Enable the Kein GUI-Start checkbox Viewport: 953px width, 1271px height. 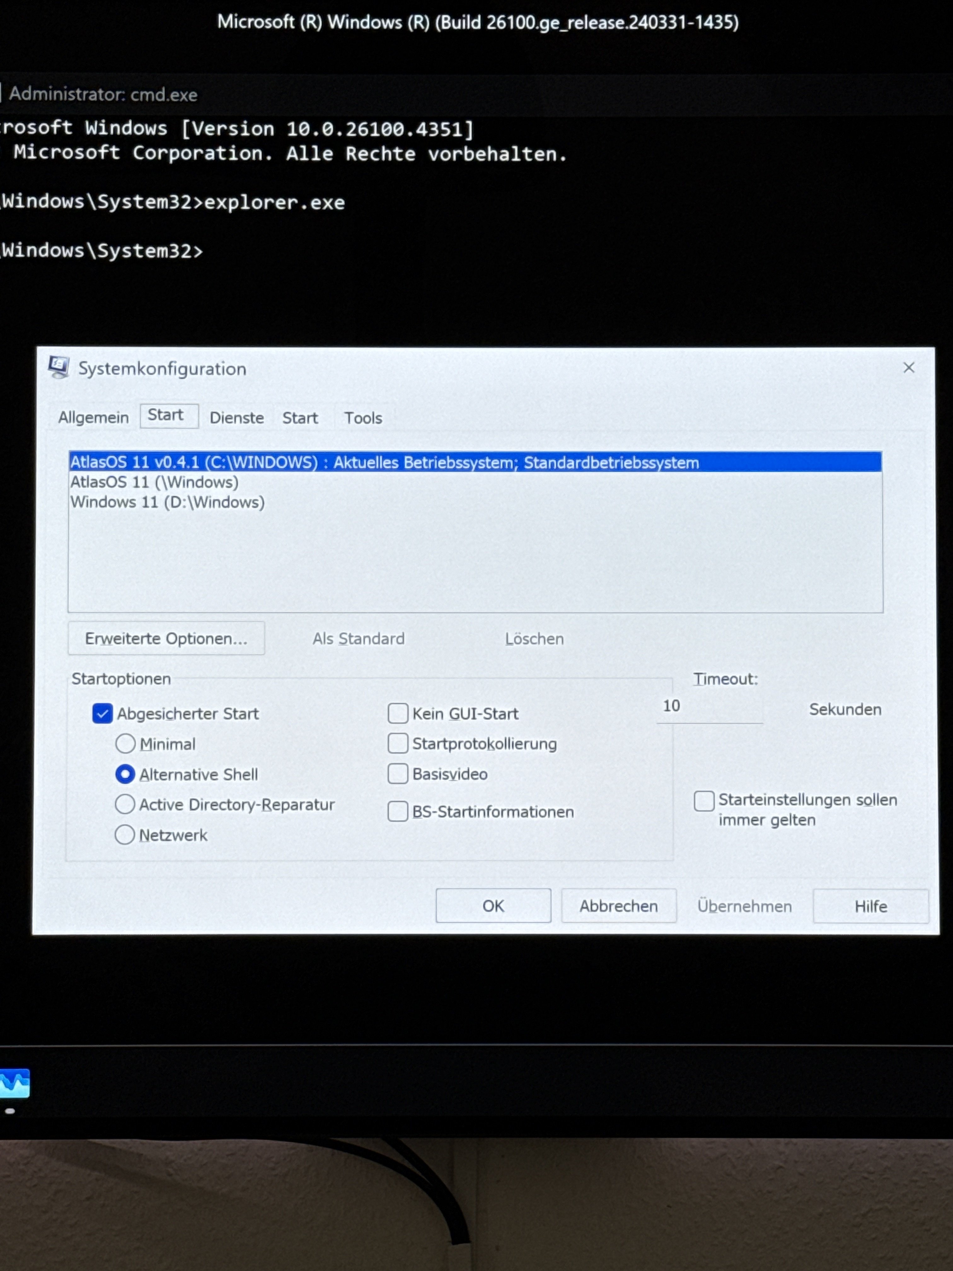pyautogui.click(x=397, y=714)
